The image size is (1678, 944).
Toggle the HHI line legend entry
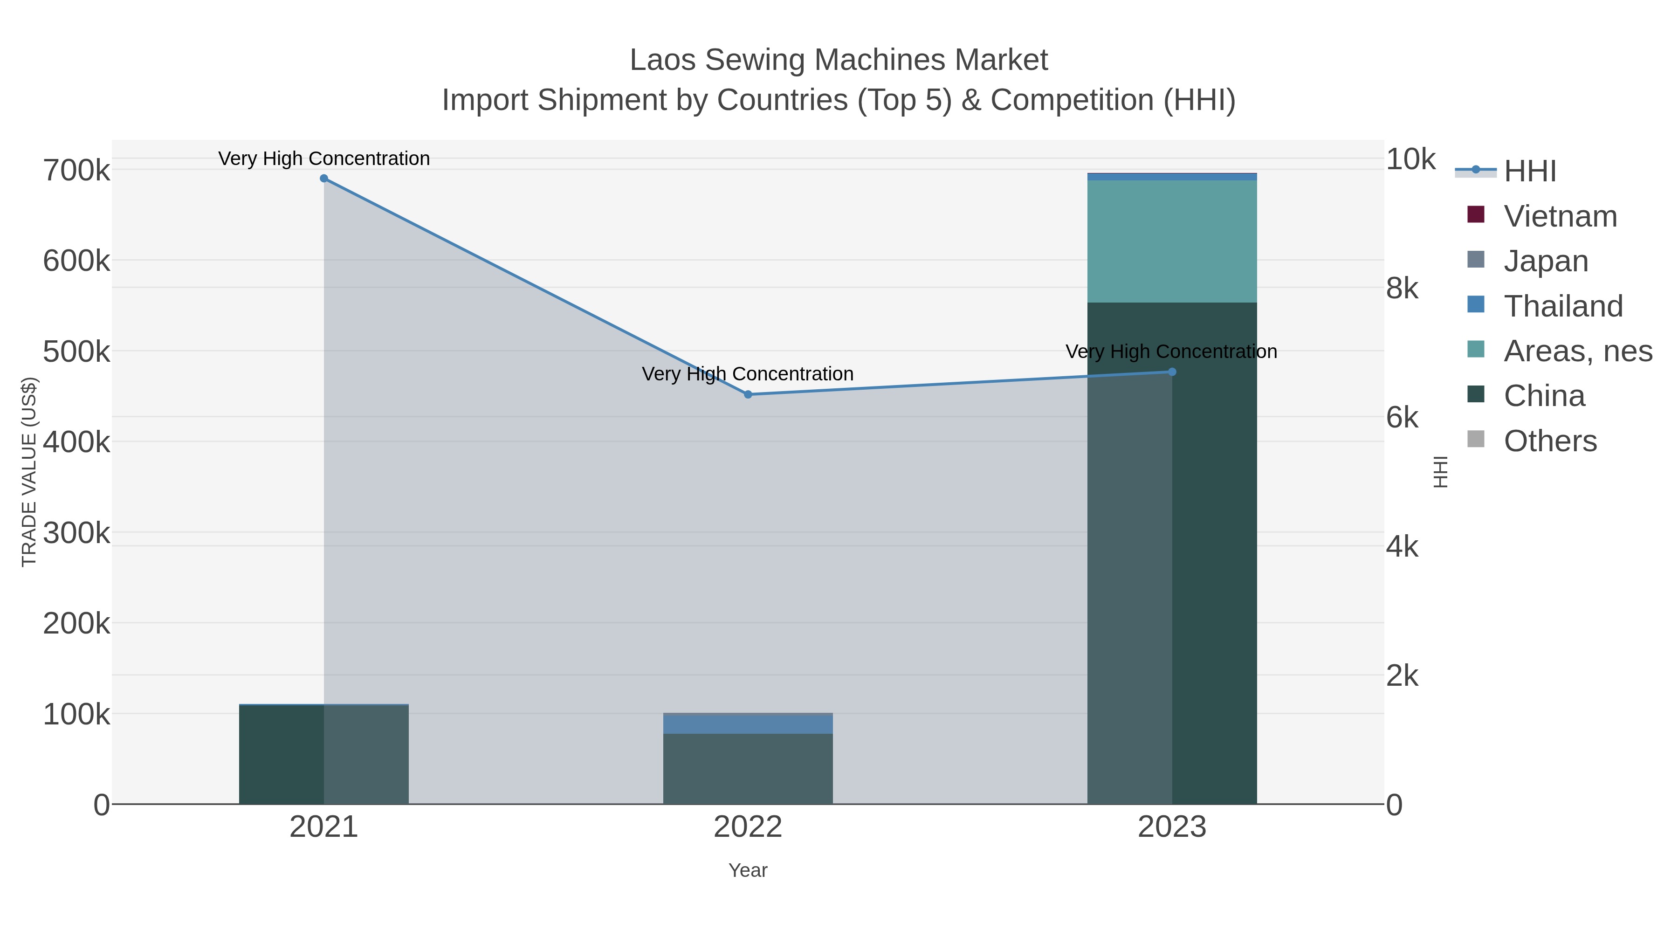tap(1506, 171)
